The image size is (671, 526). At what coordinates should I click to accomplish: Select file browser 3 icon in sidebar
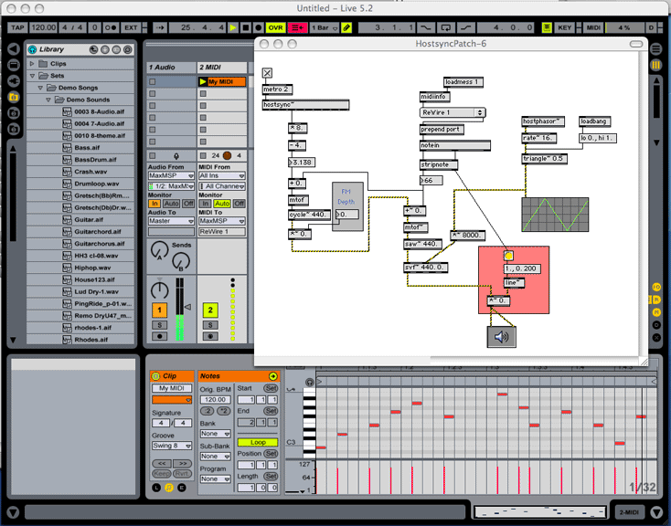click(x=14, y=129)
